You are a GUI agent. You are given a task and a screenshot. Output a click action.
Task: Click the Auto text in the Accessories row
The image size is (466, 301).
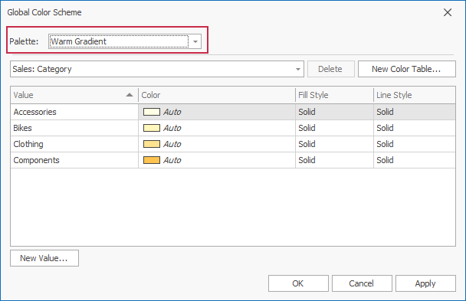(x=172, y=112)
